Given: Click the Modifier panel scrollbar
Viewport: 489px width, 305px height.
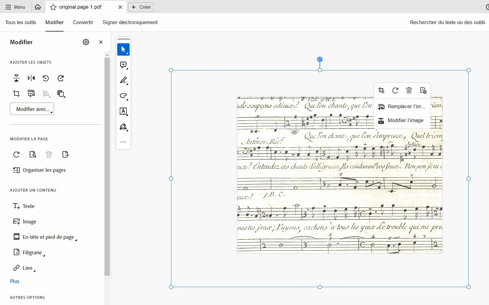Looking at the screenshot, I should 107,166.
